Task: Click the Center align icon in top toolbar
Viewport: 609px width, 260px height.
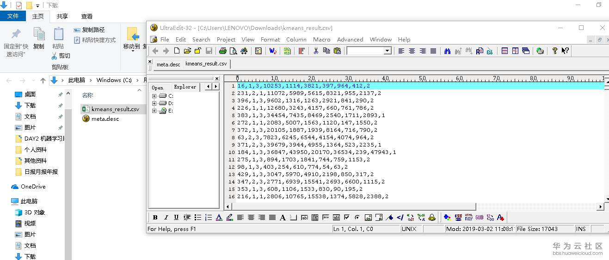Action: [412, 51]
